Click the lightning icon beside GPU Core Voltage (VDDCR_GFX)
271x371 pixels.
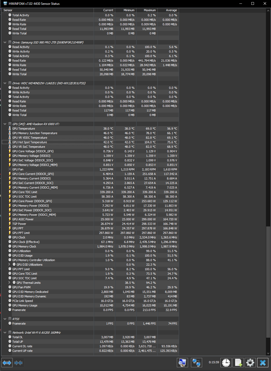(x=10, y=151)
